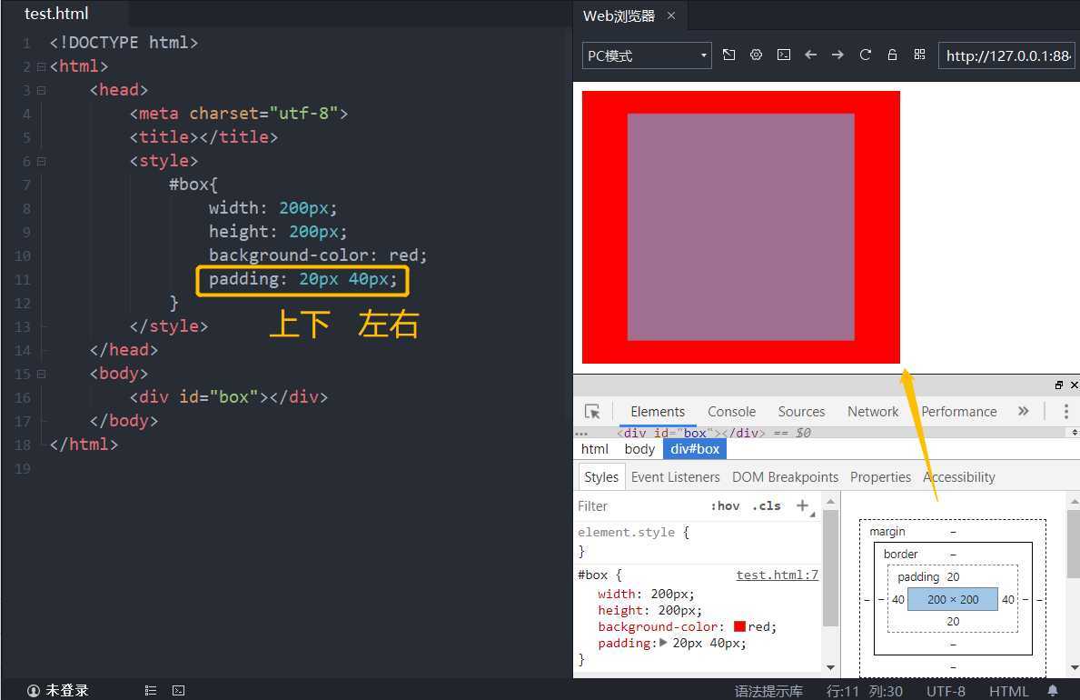Refresh the web browser preview
This screenshot has height=700, width=1080.
(x=865, y=55)
